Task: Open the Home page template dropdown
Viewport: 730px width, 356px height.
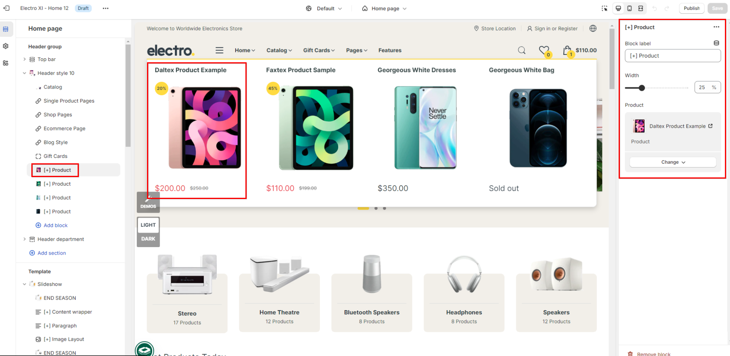Action: point(384,8)
